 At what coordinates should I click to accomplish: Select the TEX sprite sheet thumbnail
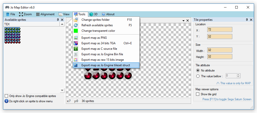(x=12, y=35)
